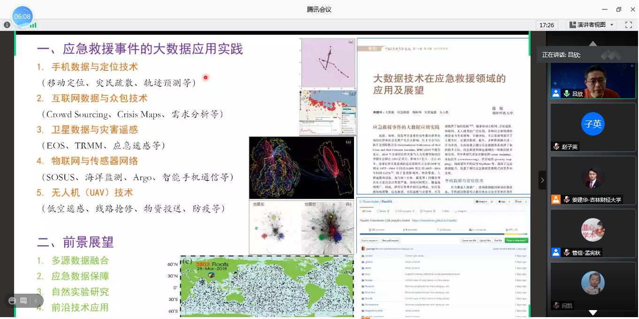Click 姜建华's orange profile badge icon
Image resolution: width=639 pixels, height=319 pixels.
(556, 199)
